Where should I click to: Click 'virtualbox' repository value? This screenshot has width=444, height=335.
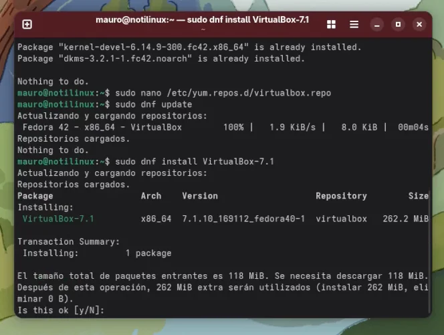tap(341, 219)
